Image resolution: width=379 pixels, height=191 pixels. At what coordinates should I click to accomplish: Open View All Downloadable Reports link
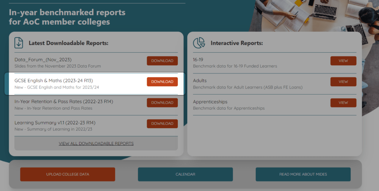pos(96,144)
